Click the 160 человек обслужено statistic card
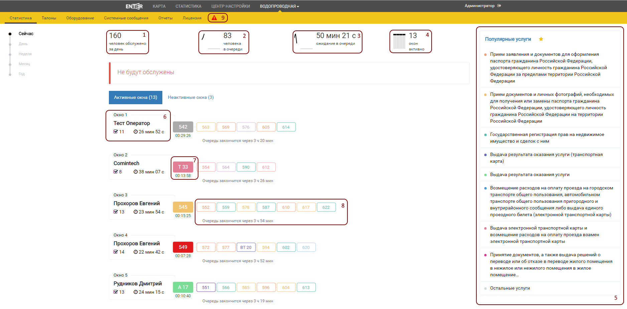The width and height of the screenshot is (627, 309). tap(127, 42)
